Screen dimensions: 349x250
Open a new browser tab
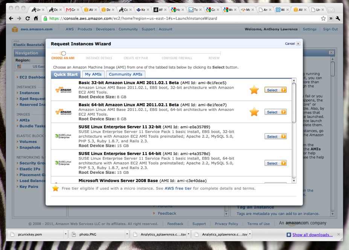(x=331, y=10)
